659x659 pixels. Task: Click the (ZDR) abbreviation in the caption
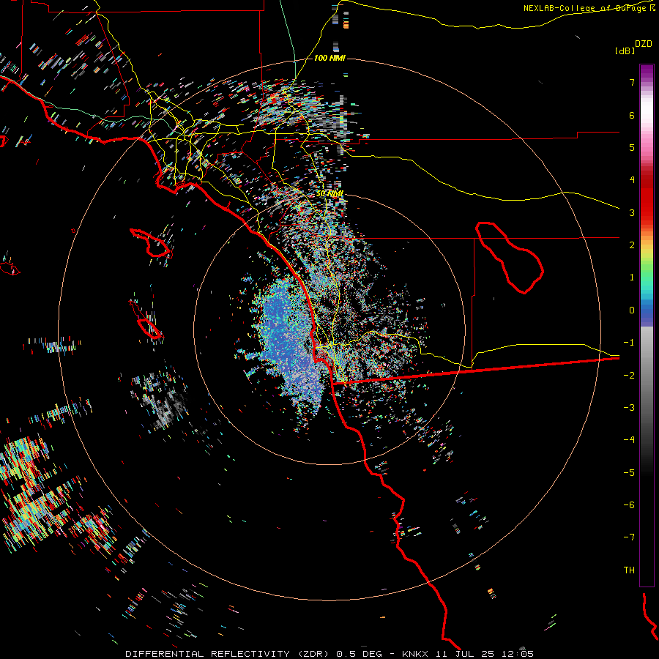click(x=315, y=654)
